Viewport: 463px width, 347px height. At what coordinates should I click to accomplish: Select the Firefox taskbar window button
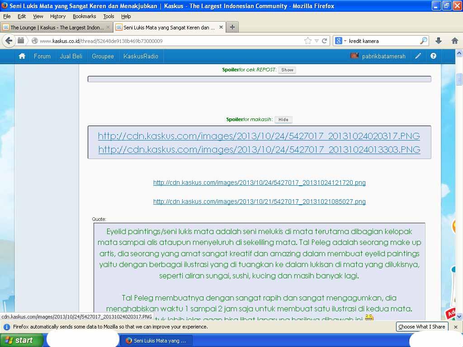pos(157,341)
